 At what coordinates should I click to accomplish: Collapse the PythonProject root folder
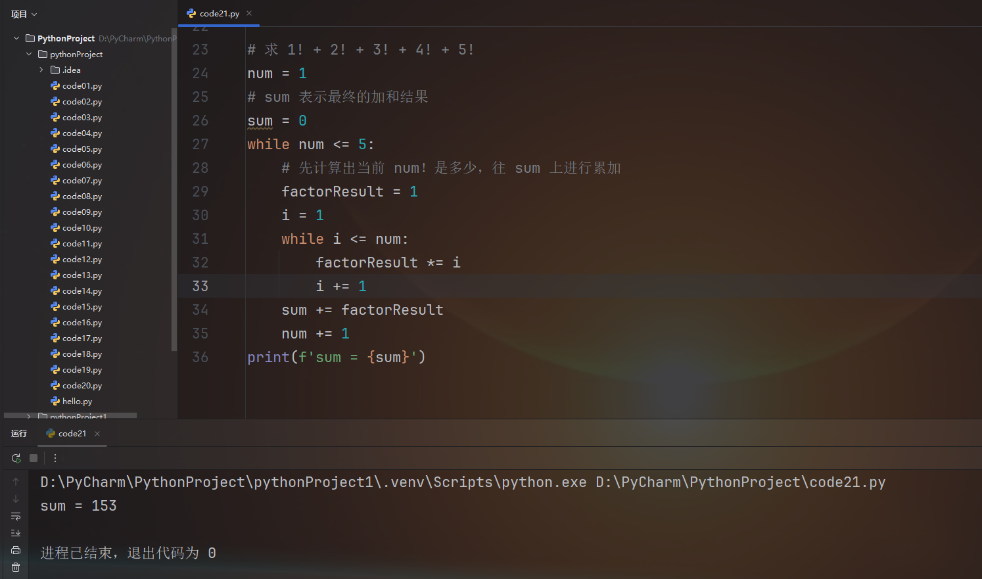tap(16, 39)
